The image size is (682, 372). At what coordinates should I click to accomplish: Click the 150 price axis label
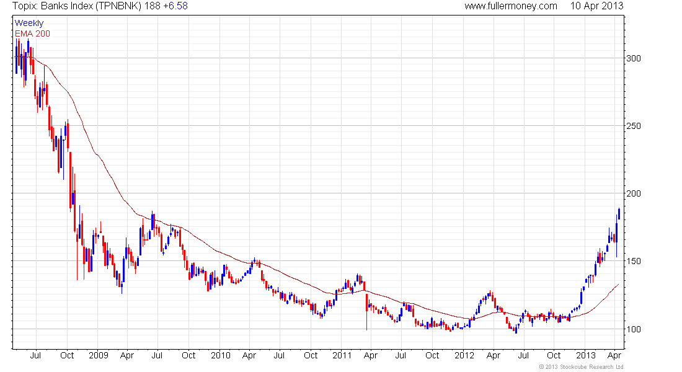point(634,262)
